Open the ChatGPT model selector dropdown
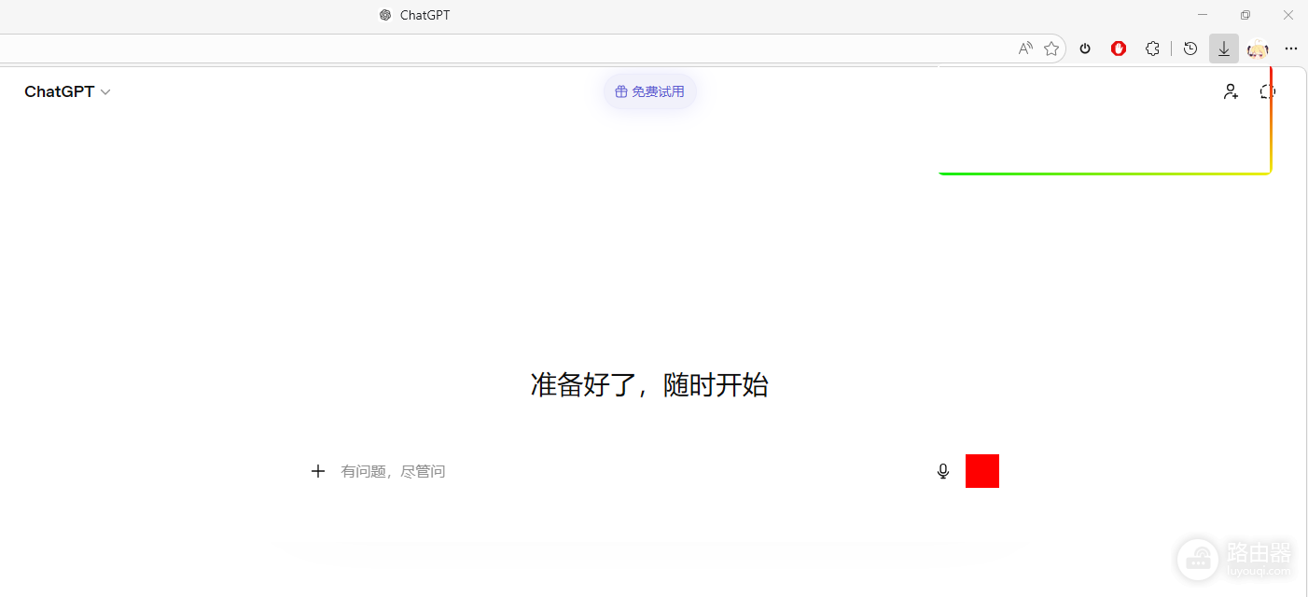 [67, 91]
